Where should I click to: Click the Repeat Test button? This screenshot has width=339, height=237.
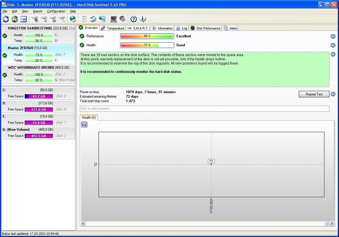pyautogui.click(x=314, y=94)
